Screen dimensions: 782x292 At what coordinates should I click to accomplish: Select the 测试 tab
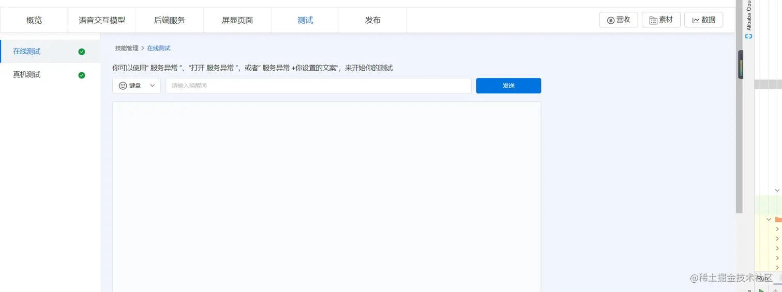coord(305,20)
